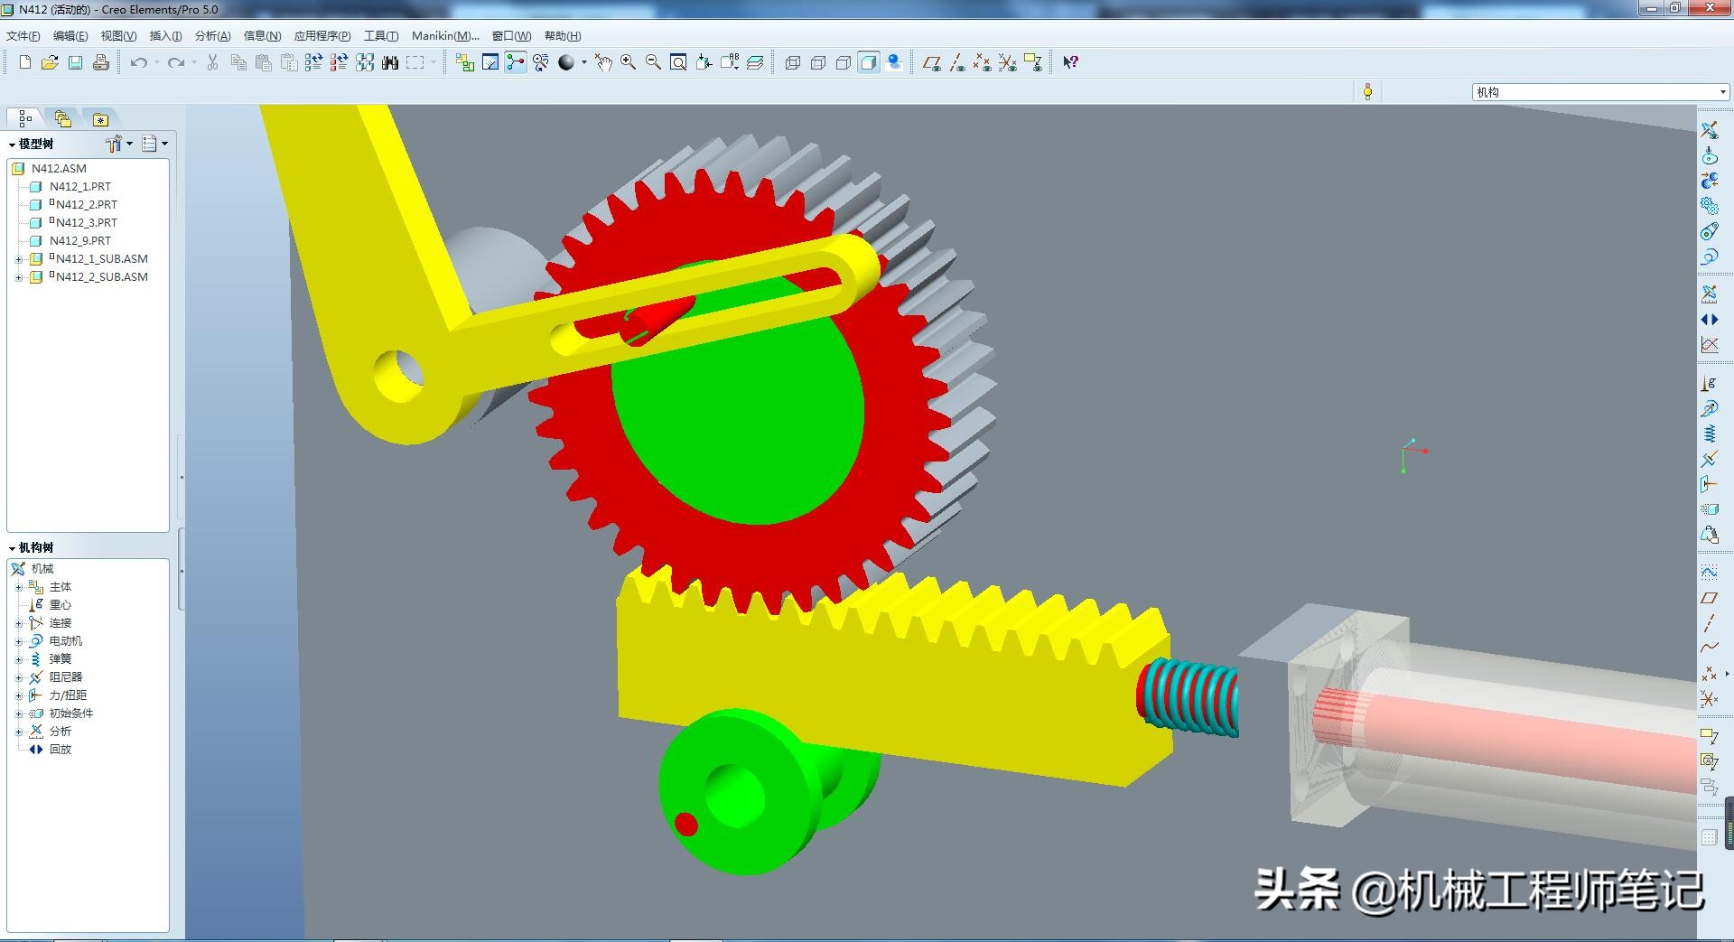Open the 分析(A) menu

(x=212, y=36)
